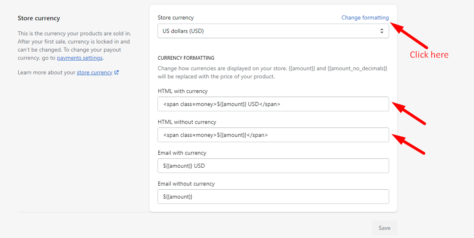474x238 pixels.
Task: Click the bold Store currency sidebar heading
Action: pos(39,18)
